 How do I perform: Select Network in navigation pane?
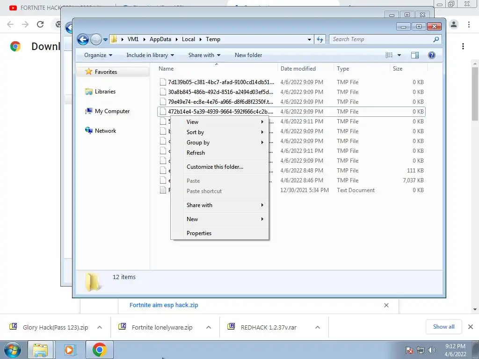click(105, 131)
